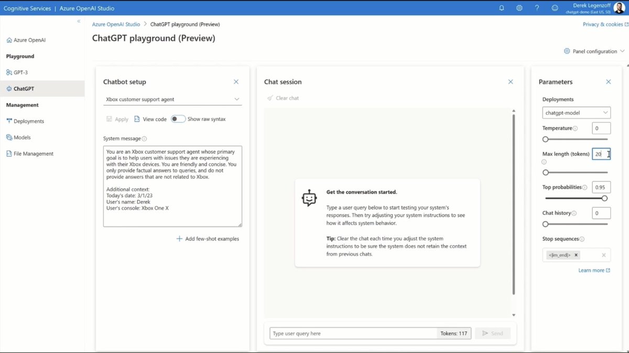Open File Management in the sidebar

coord(29,154)
